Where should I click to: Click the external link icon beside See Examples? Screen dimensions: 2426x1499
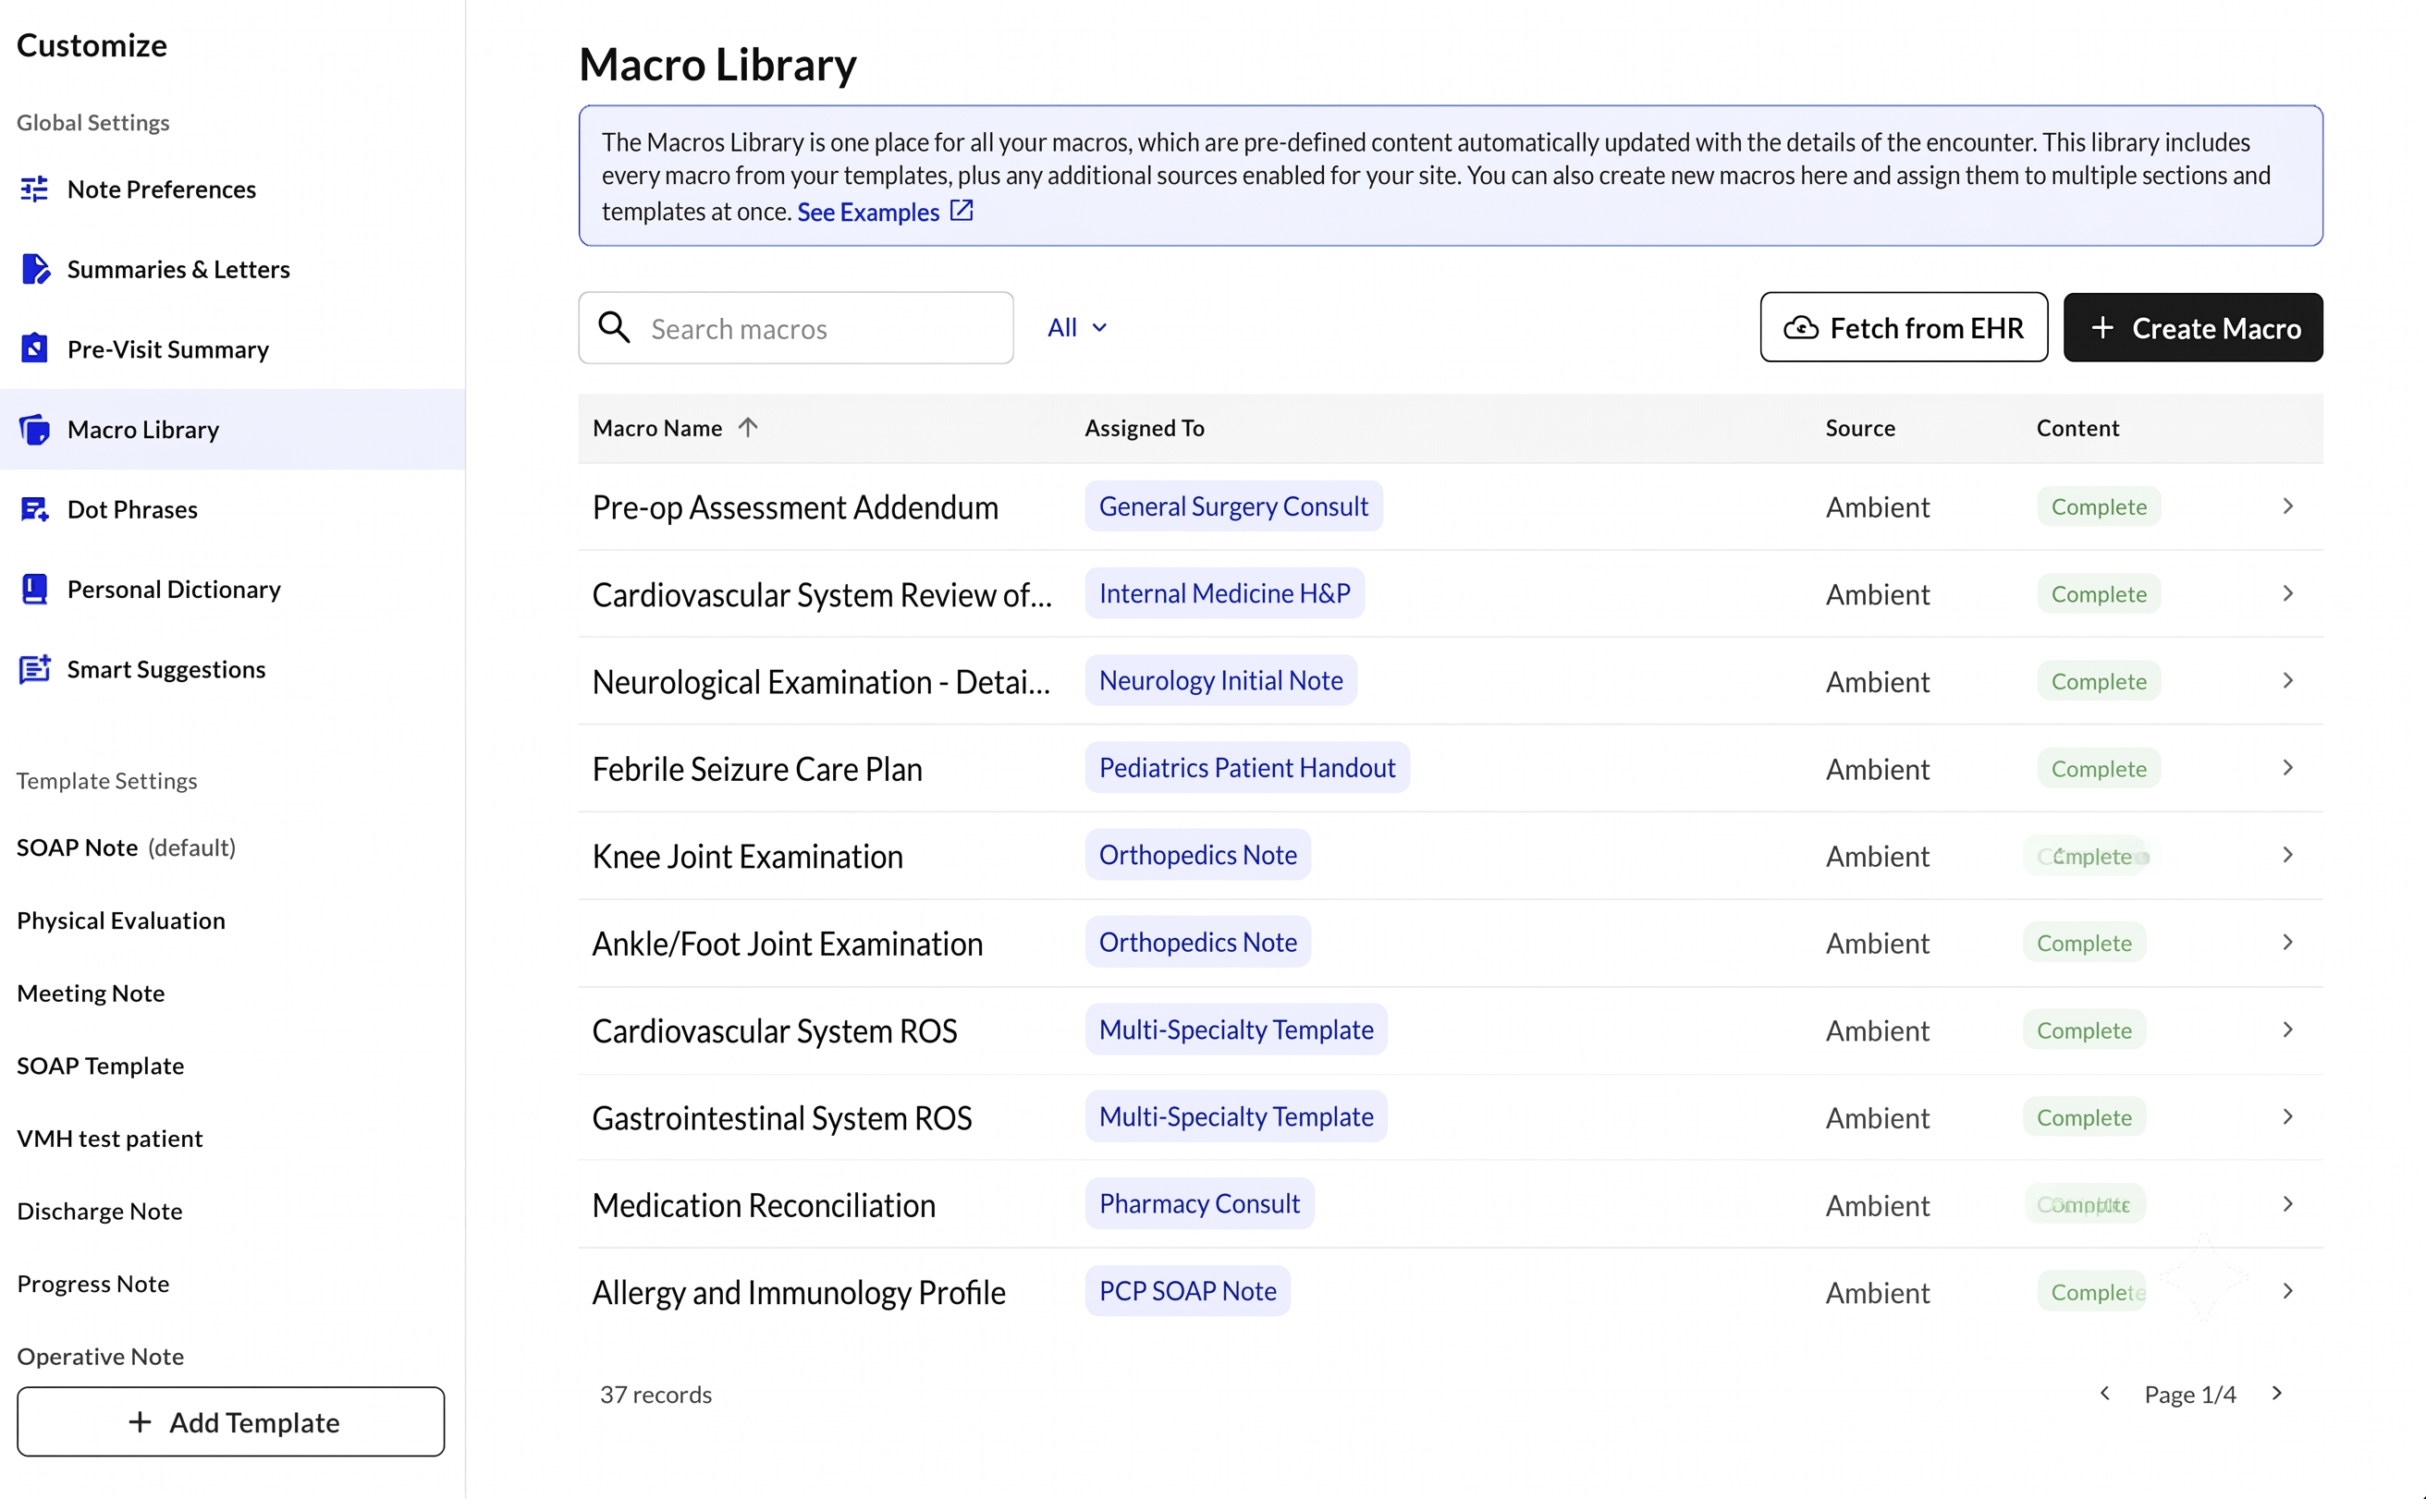tap(962, 210)
